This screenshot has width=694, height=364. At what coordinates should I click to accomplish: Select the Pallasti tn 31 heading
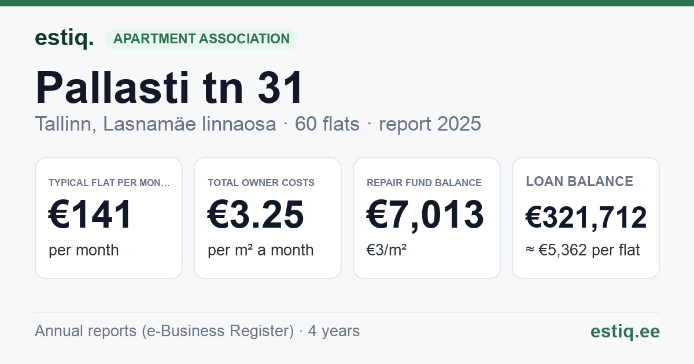tap(169, 87)
